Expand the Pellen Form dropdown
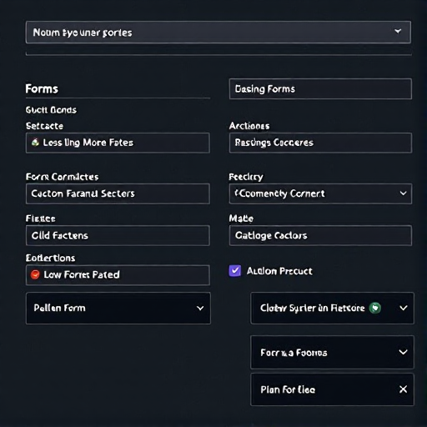Viewport: 427px width, 427px height. 200,308
